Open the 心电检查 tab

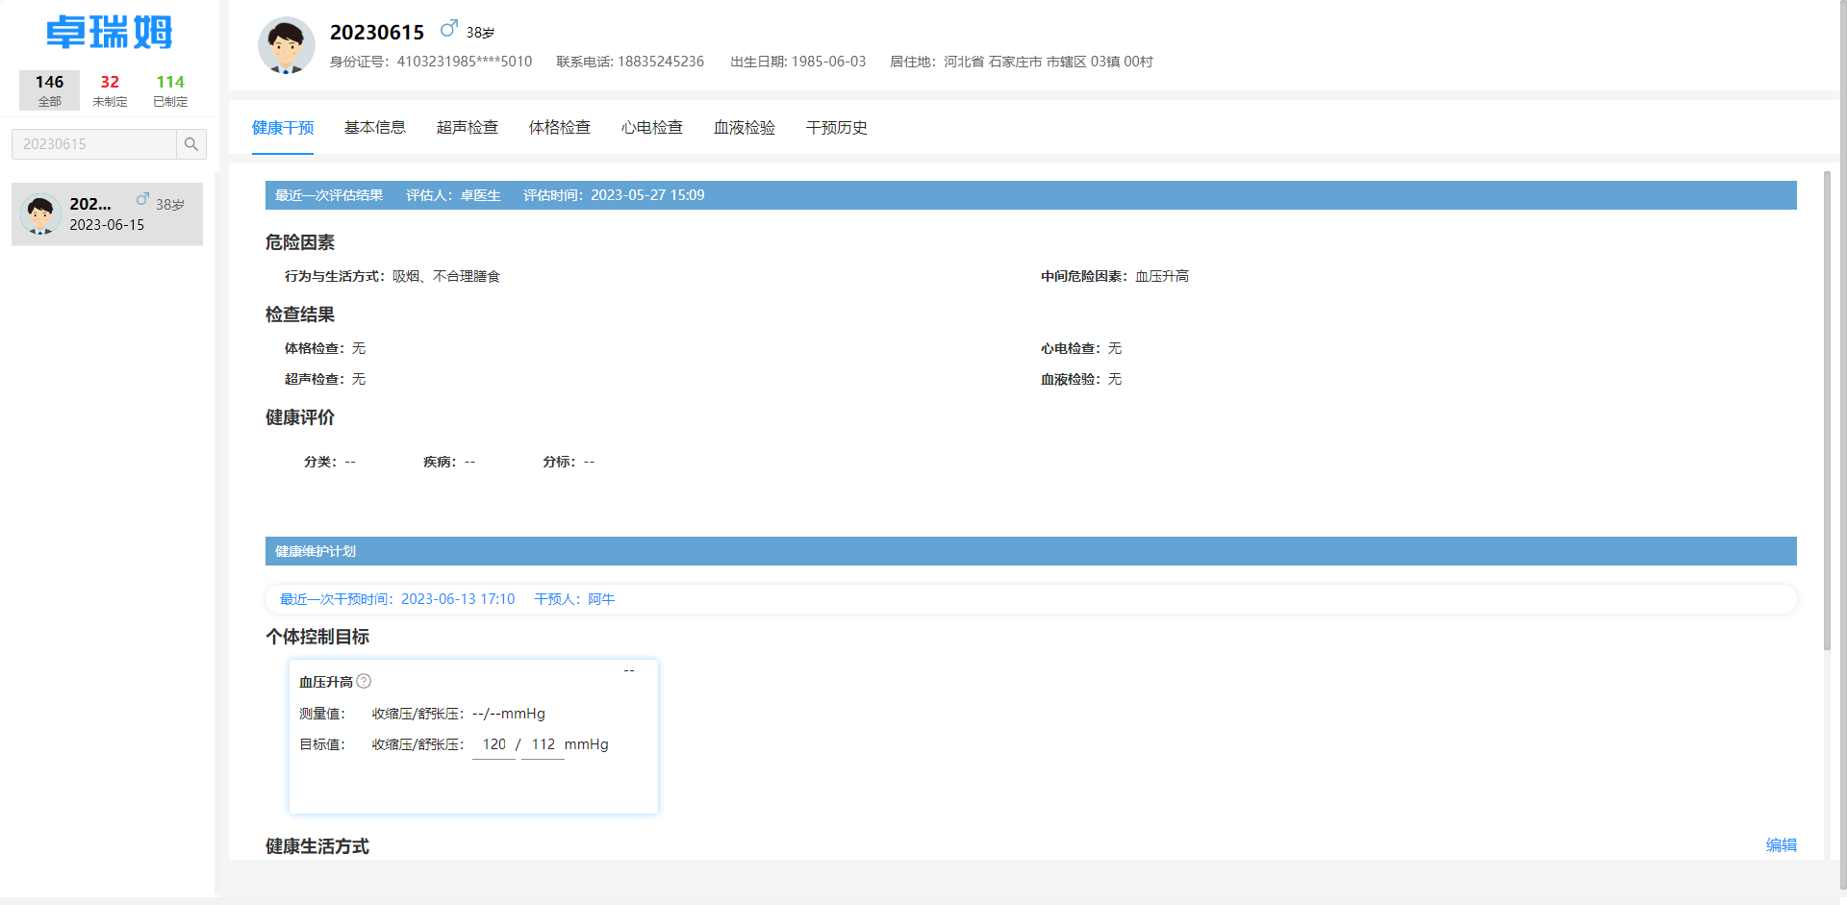[652, 128]
